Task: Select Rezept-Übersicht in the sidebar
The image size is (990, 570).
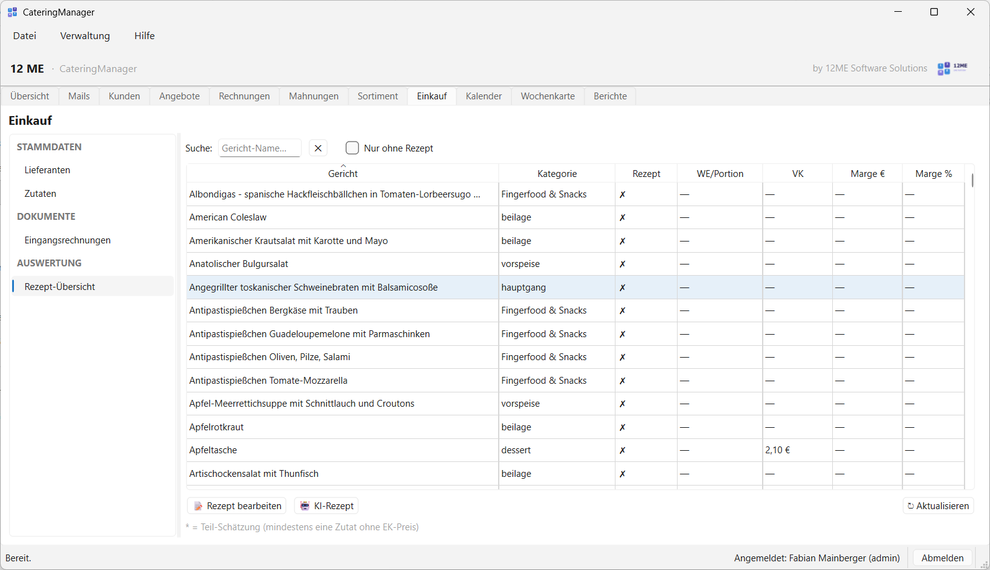Action: coord(92,286)
